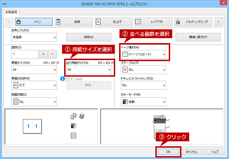Click the 297 x 420 size text
Viewport: 229px width, 159px height.
(x=106, y=63)
